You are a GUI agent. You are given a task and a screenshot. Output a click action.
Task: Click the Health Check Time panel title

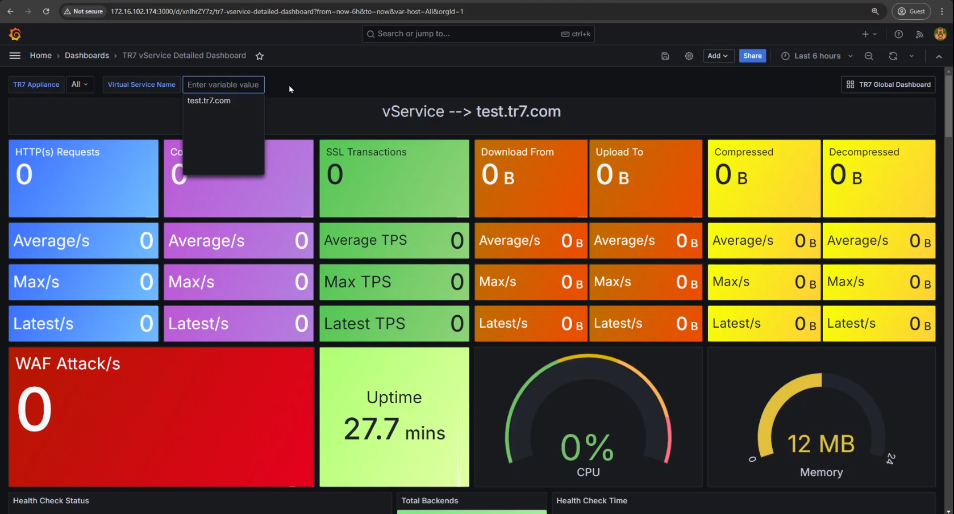tap(591, 501)
